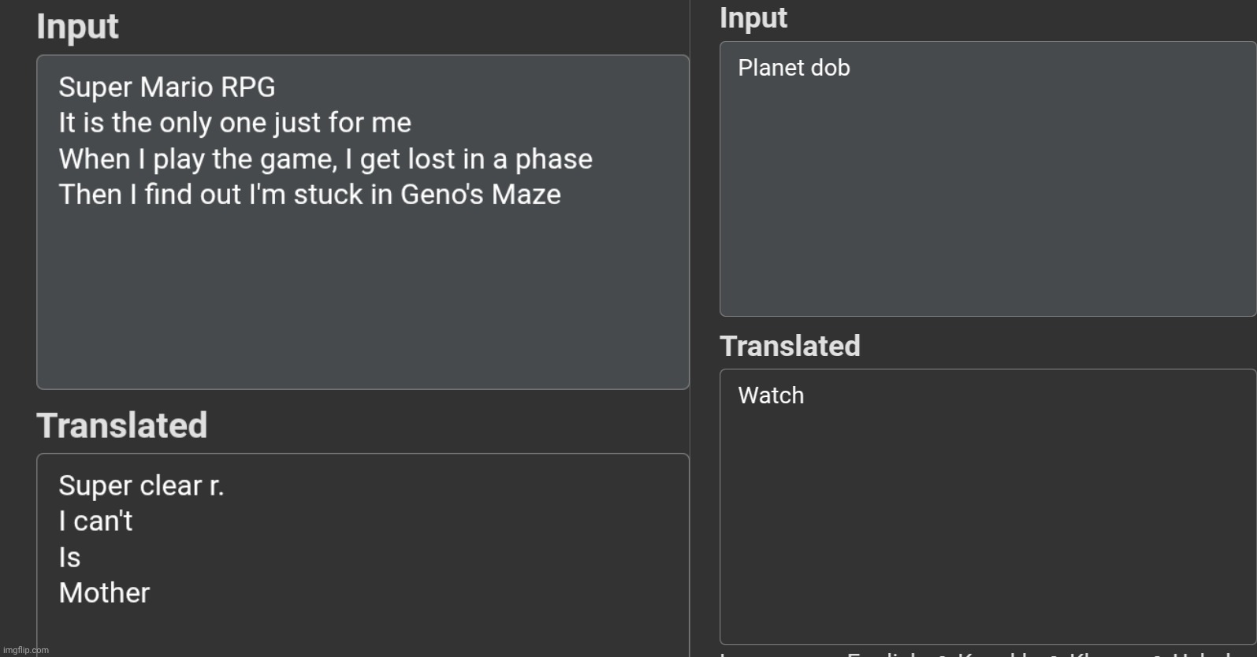Click the left panel's "Input" heading
Image resolution: width=1257 pixels, height=657 pixels.
tap(77, 27)
